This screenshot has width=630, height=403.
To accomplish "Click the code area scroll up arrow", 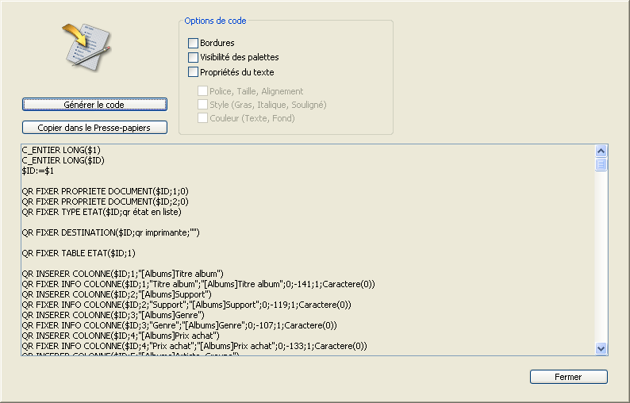I will [601, 151].
